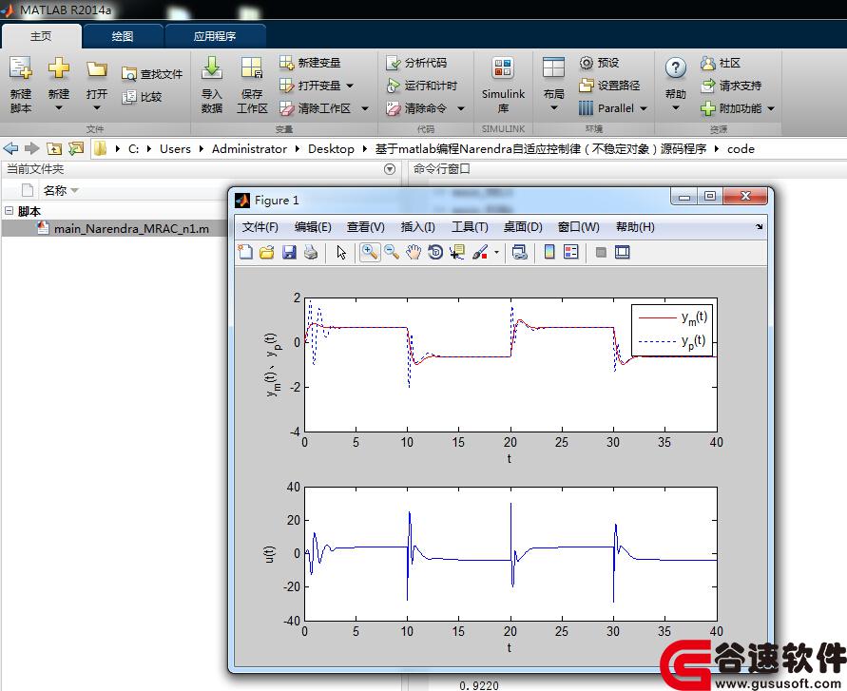Choose 比较 to compare files

[142, 97]
